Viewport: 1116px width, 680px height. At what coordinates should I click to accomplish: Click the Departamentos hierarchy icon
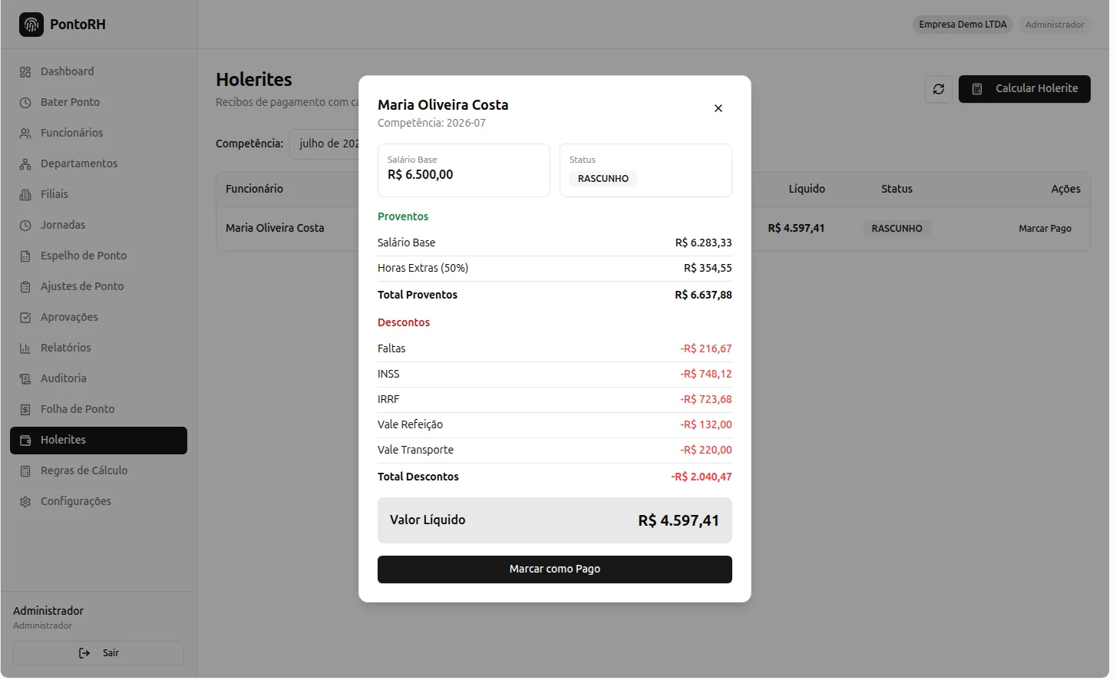25,163
